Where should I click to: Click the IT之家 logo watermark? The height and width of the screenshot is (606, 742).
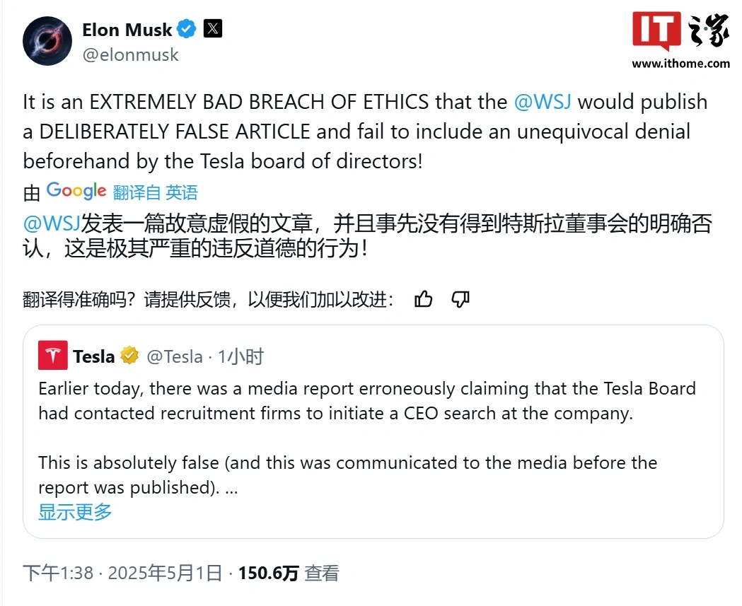[680, 31]
